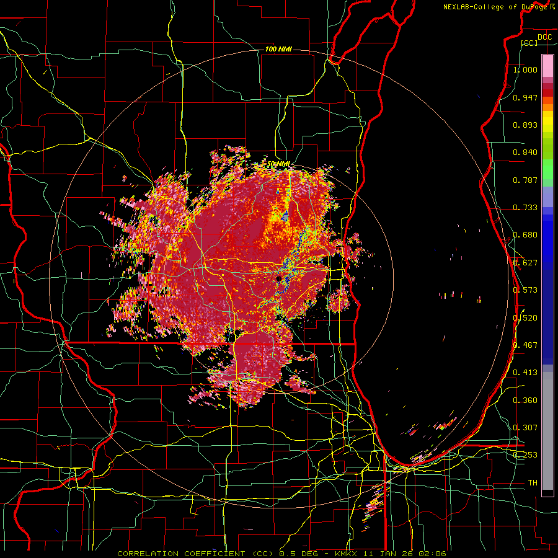Select the 0.680 scale value
The width and height of the screenshot is (558, 558).
[525, 235]
